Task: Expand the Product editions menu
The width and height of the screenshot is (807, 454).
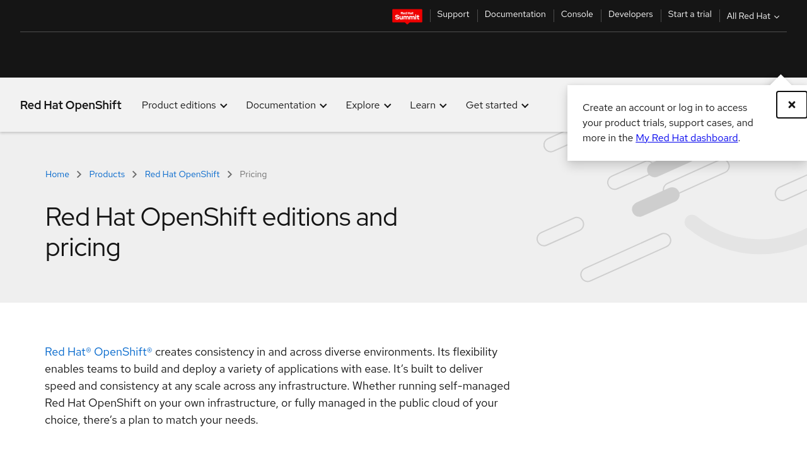Action: click(x=184, y=105)
